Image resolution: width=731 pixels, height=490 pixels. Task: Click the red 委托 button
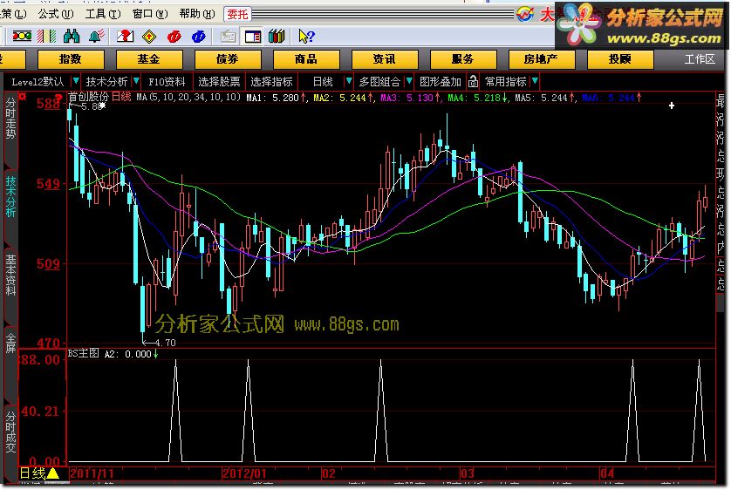pos(237,15)
